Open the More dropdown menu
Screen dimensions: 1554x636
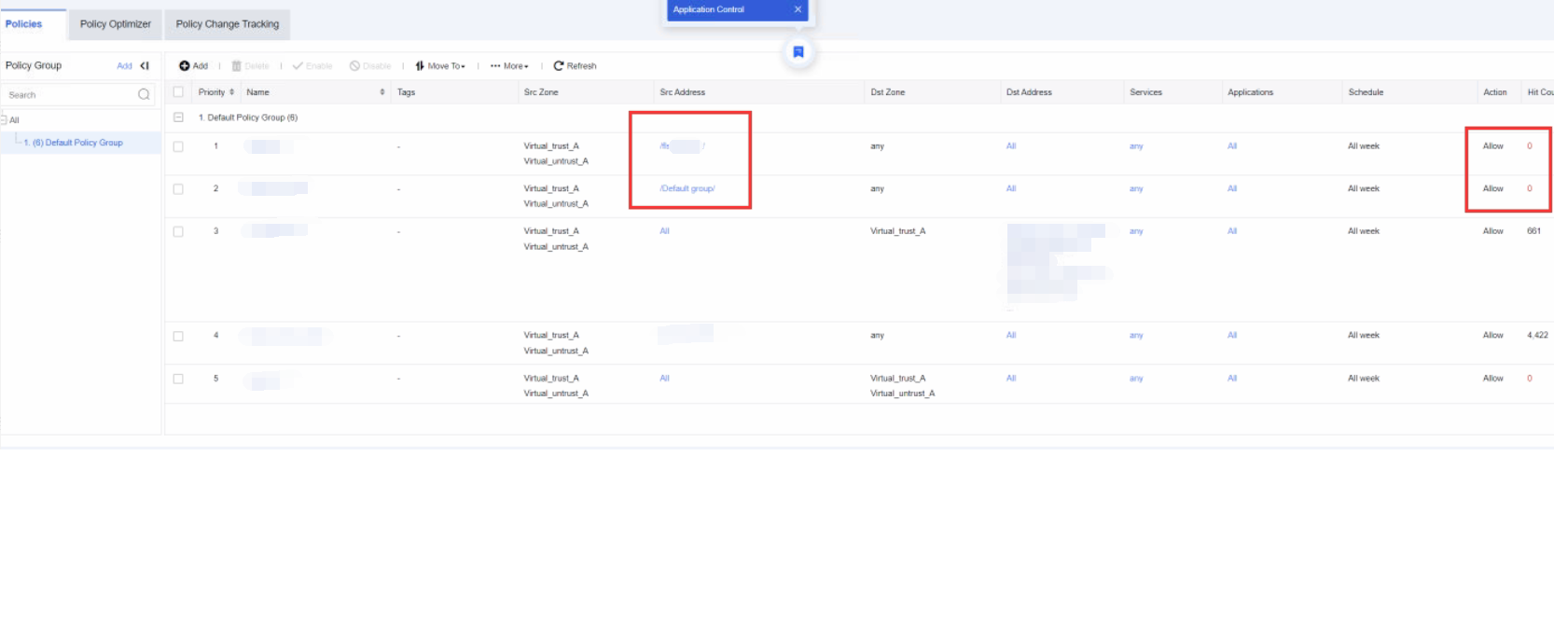[509, 66]
